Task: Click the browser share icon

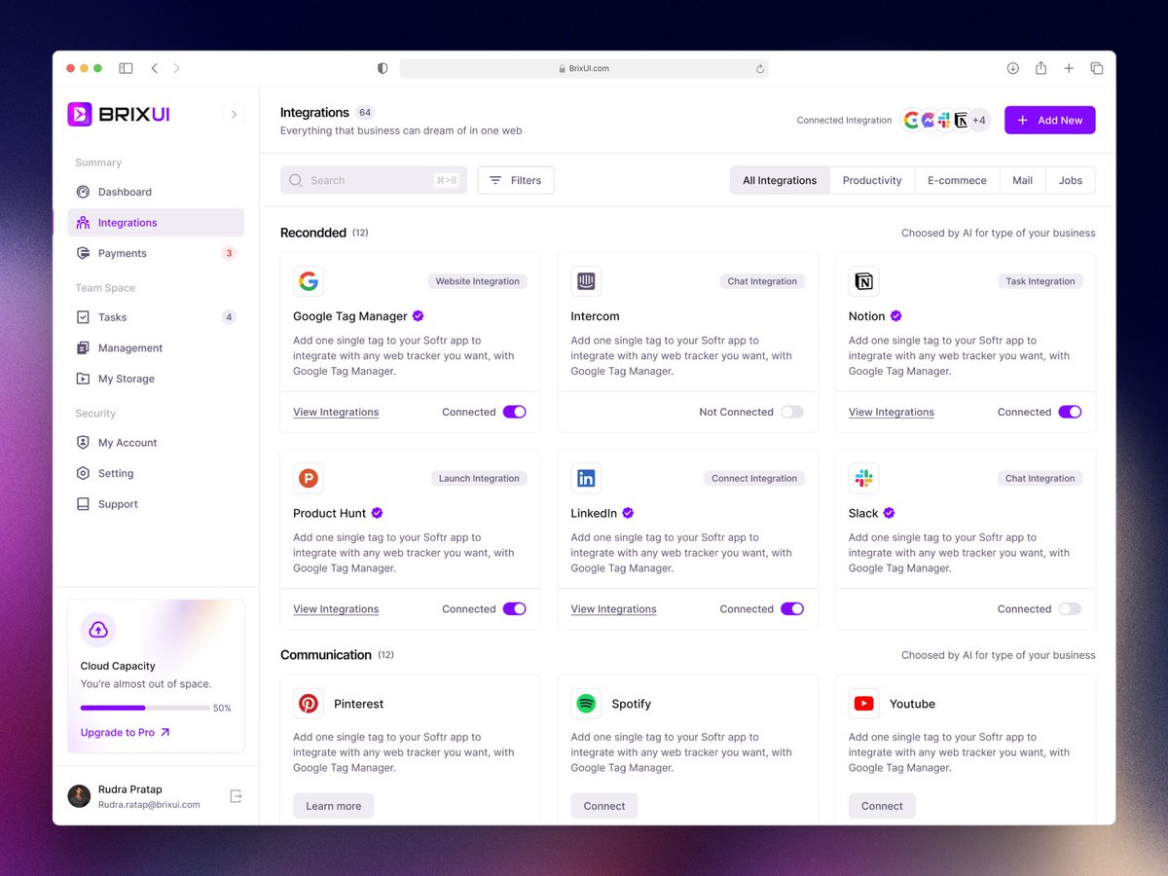Action: (1040, 68)
